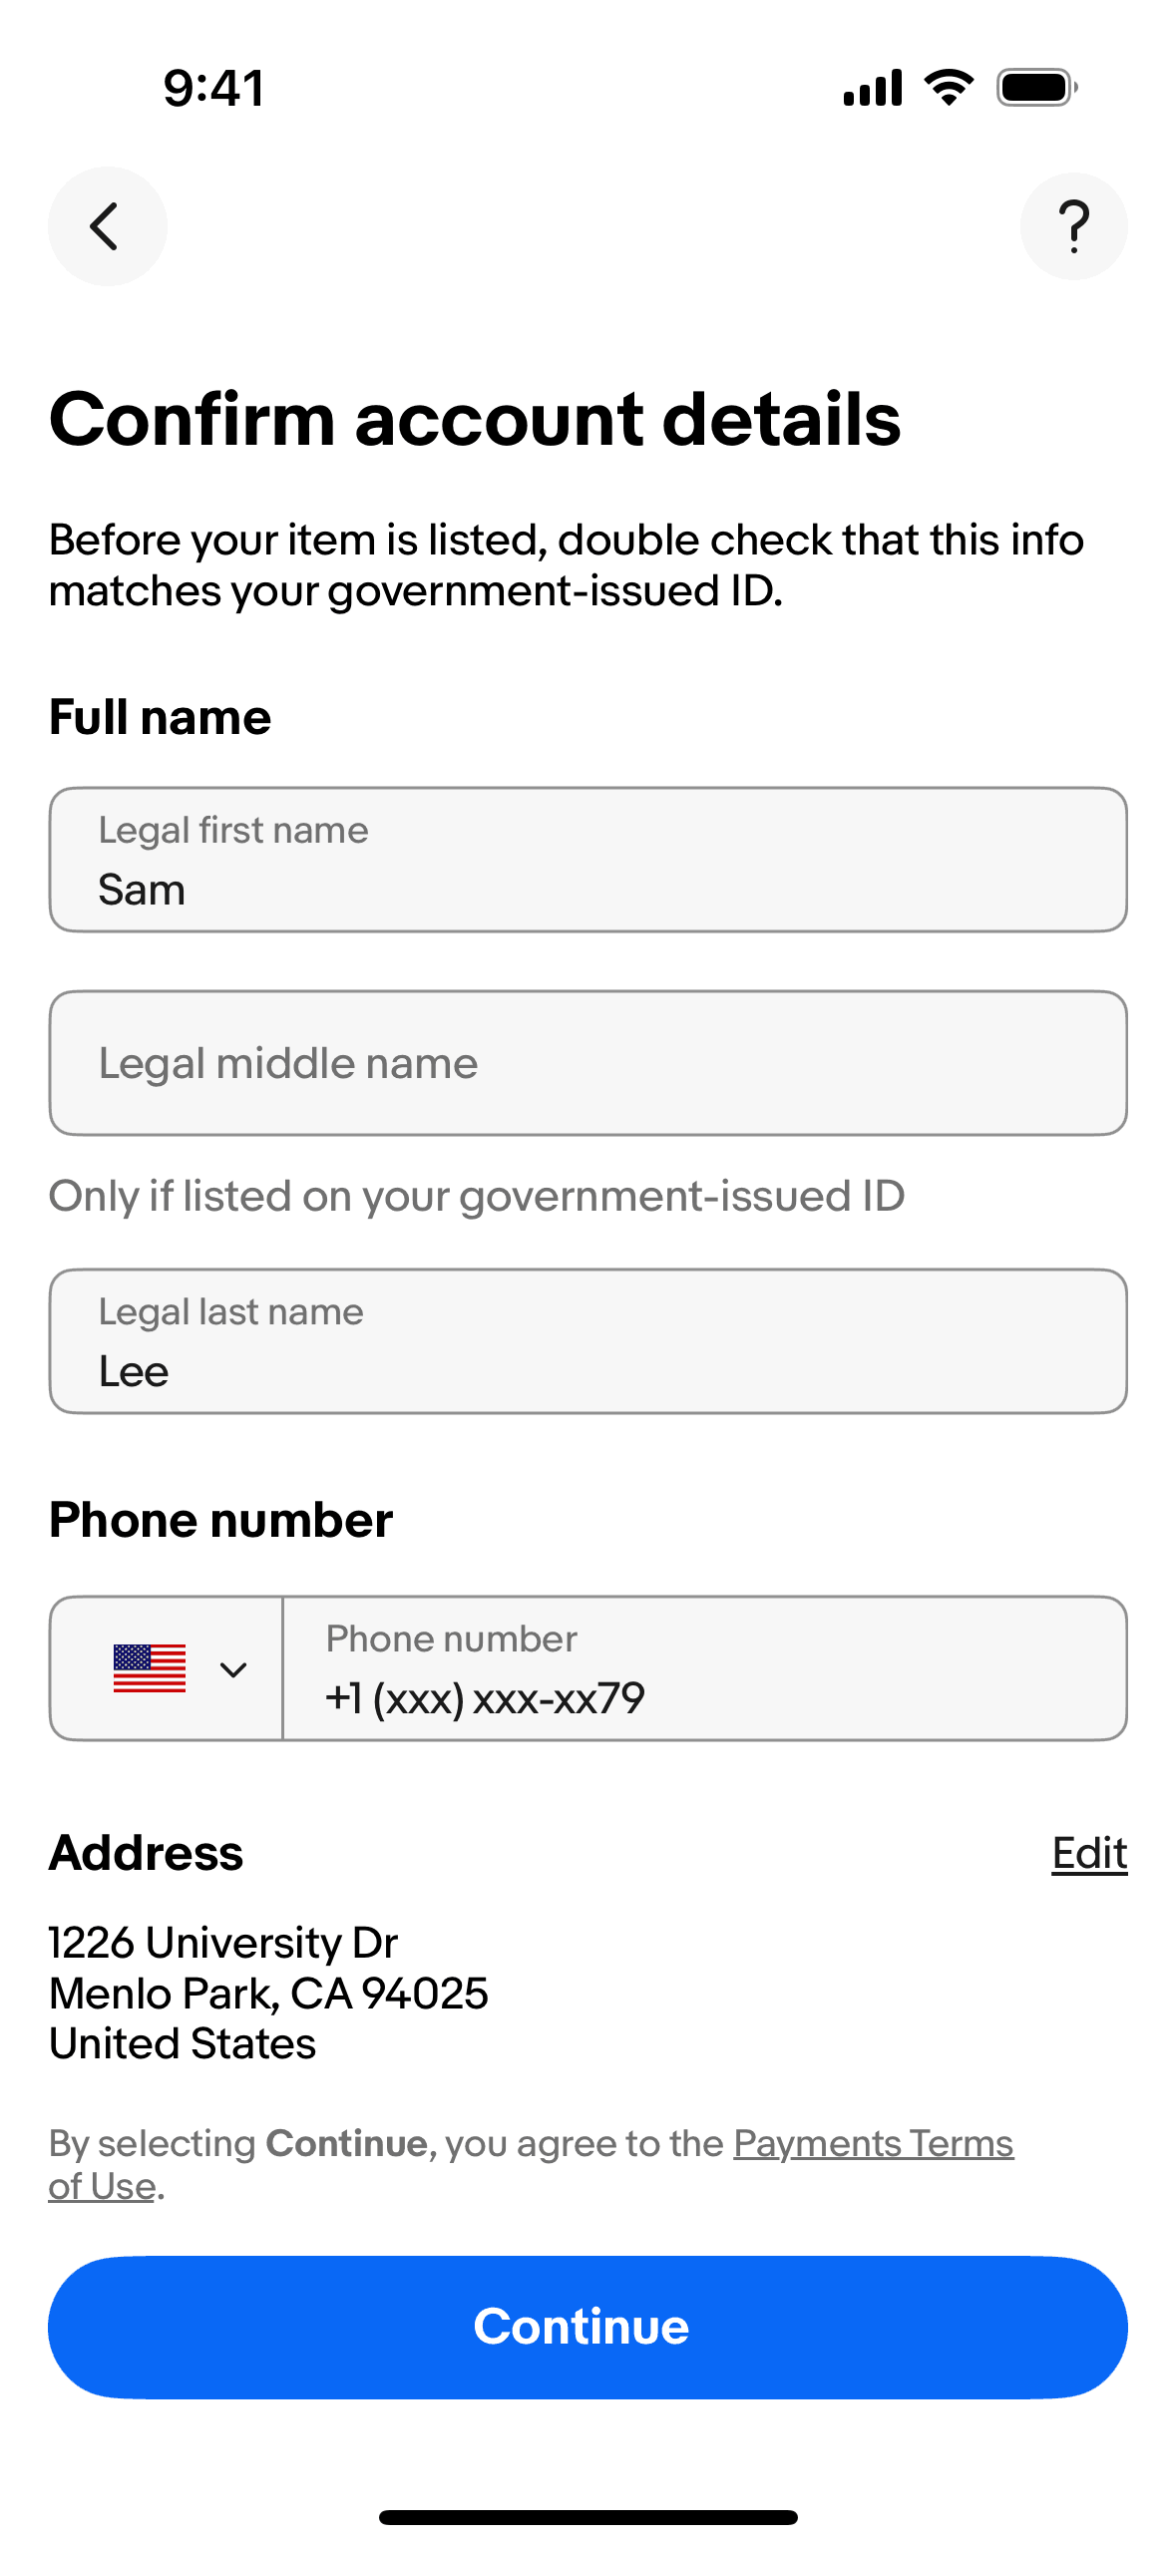Click into the Legal middle name field
This screenshot has height=2549, width=1176.
click(x=588, y=1063)
